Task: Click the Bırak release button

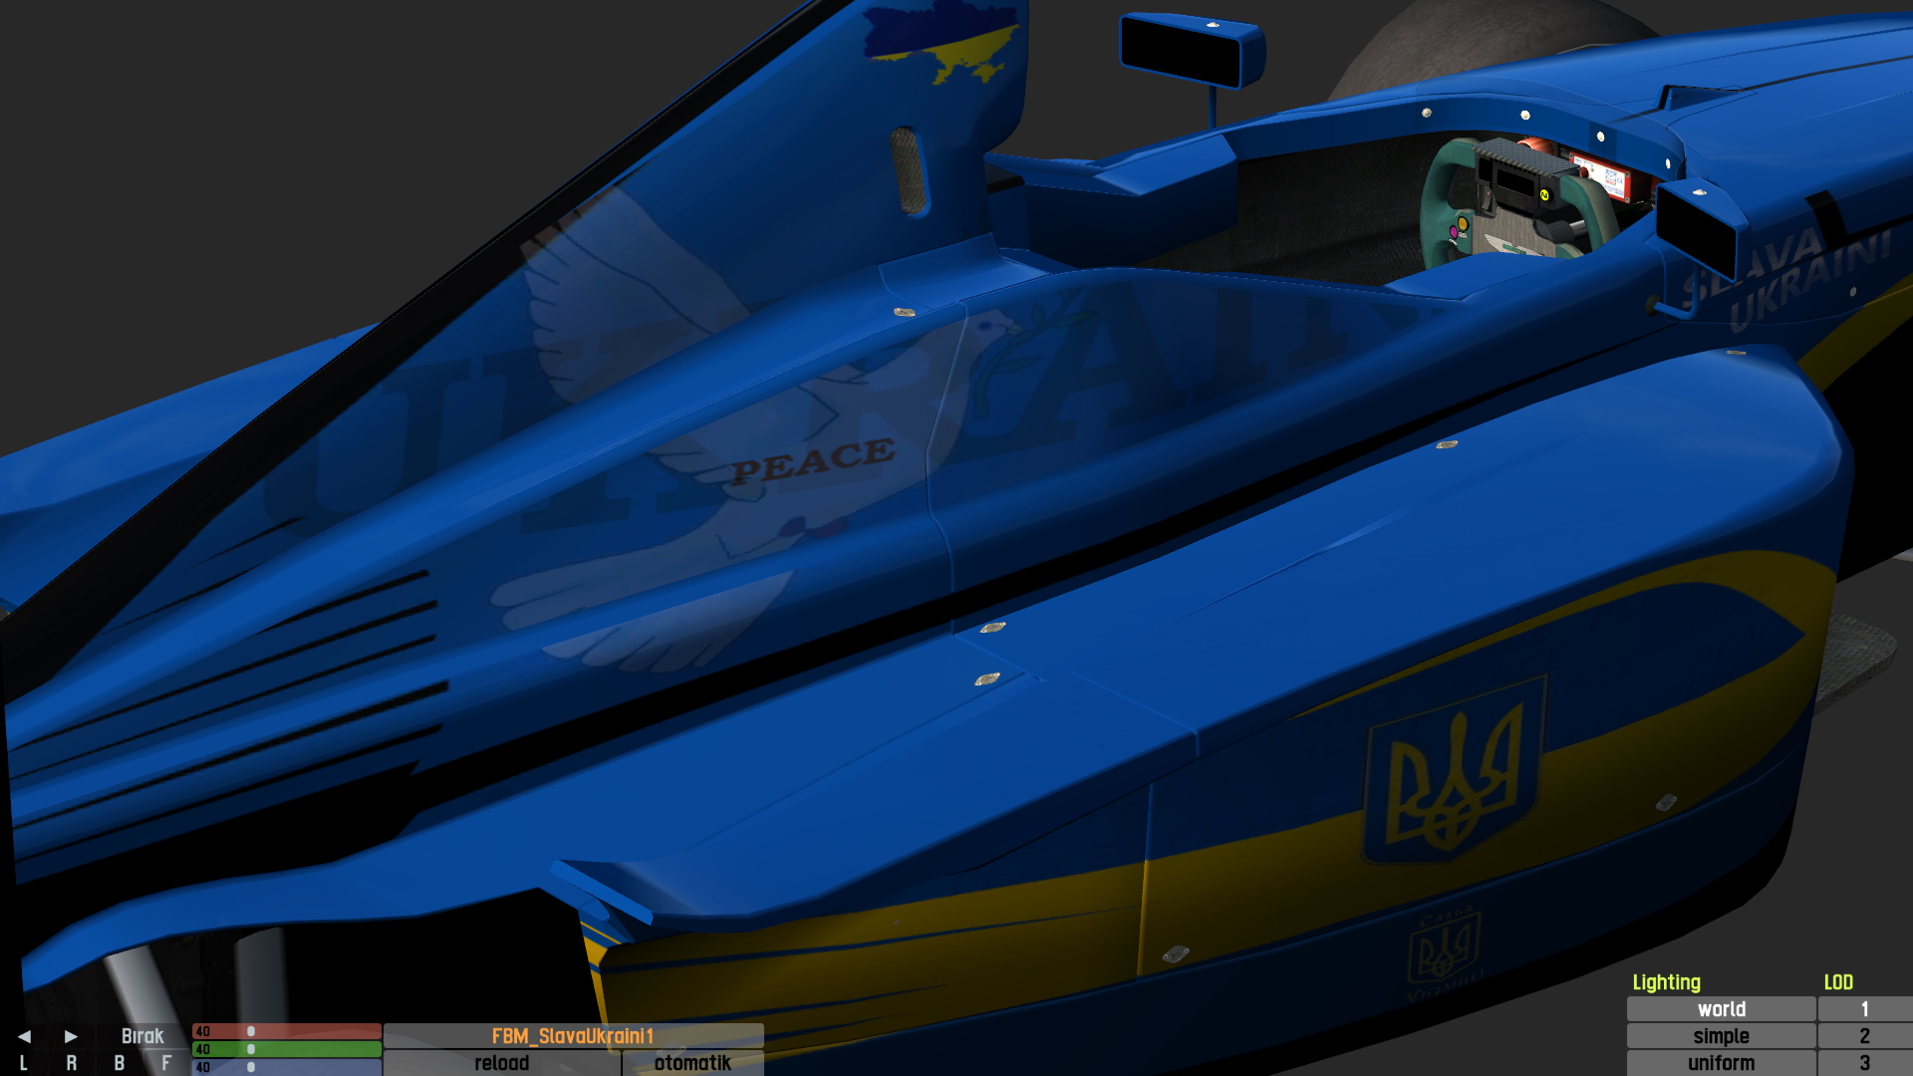Action: click(142, 1036)
